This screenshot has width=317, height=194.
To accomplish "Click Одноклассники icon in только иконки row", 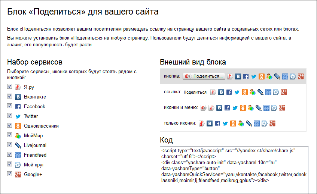I will pyautogui.click(x=233, y=123).
